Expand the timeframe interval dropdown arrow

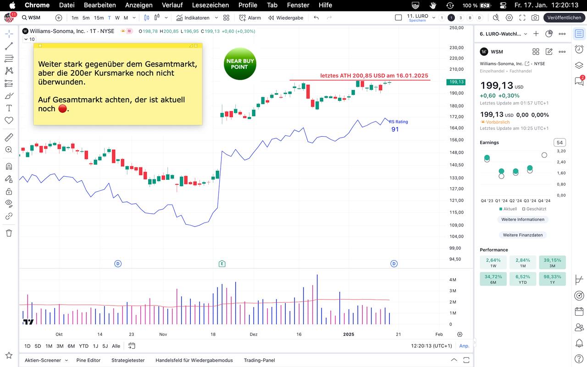[134, 18]
